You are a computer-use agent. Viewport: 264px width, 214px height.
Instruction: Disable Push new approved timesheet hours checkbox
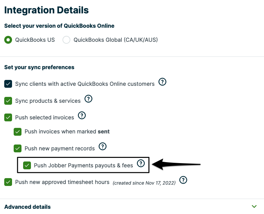(x=8, y=182)
